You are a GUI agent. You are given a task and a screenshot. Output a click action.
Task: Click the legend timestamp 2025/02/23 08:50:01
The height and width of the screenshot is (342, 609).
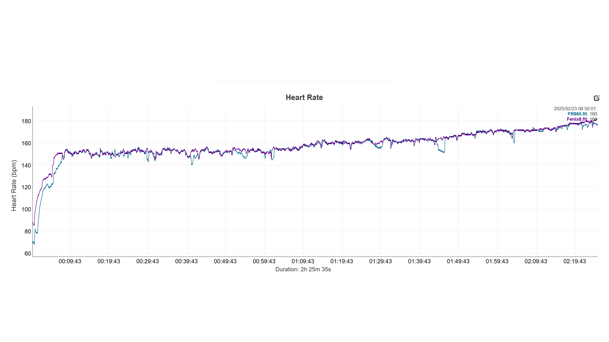[575, 109]
